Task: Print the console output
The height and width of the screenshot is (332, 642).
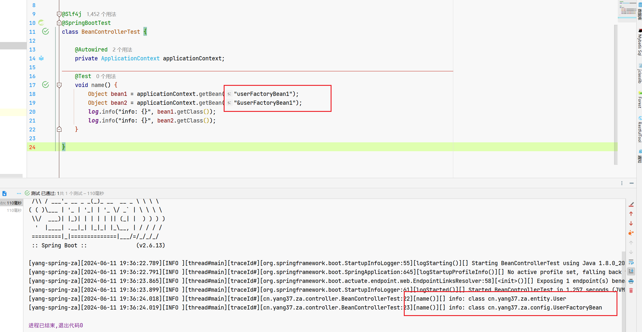Action: click(631, 281)
